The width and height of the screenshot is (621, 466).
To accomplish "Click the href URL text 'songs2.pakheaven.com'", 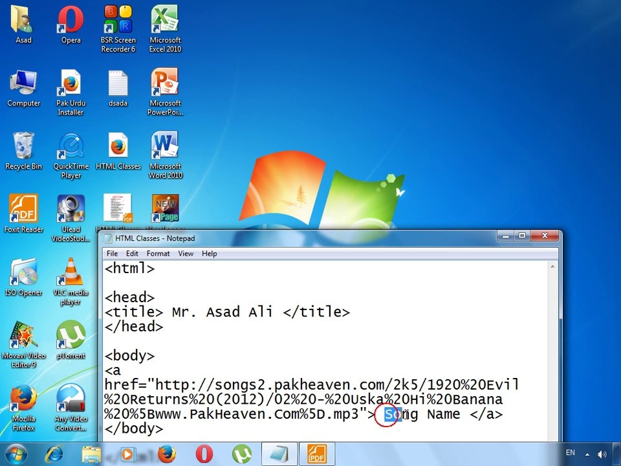I will [299, 384].
